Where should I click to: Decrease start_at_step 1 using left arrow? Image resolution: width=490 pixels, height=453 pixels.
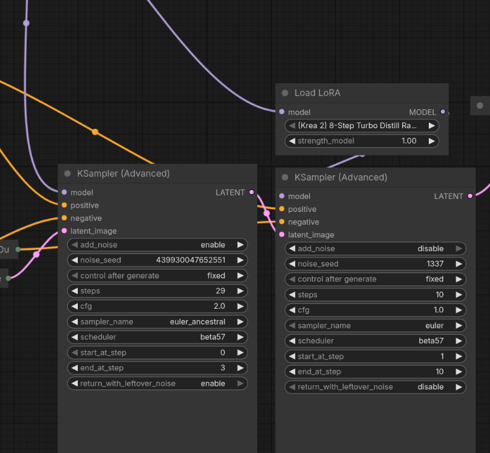(x=292, y=356)
